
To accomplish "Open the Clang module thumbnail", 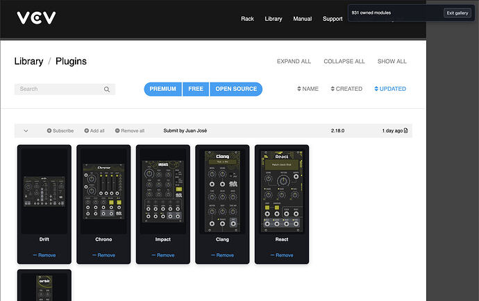I will click(x=222, y=191).
